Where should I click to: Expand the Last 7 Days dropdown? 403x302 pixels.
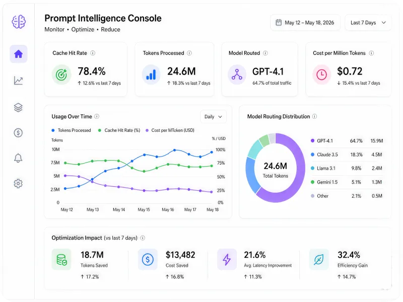pos(368,23)
